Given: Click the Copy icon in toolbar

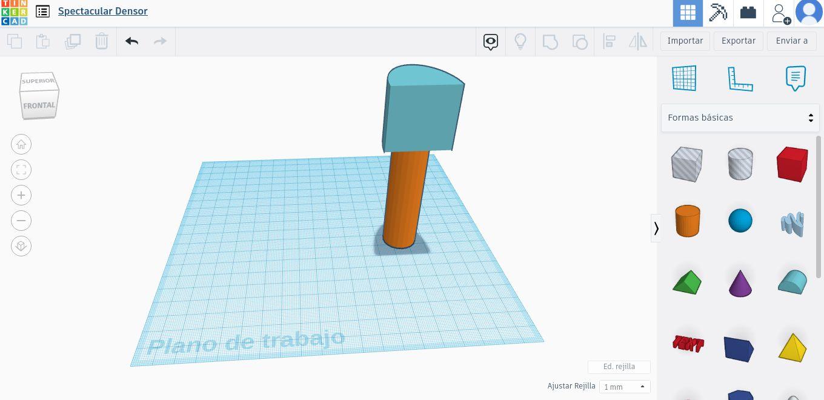Looking at the screenshot, I should [15, 41].
